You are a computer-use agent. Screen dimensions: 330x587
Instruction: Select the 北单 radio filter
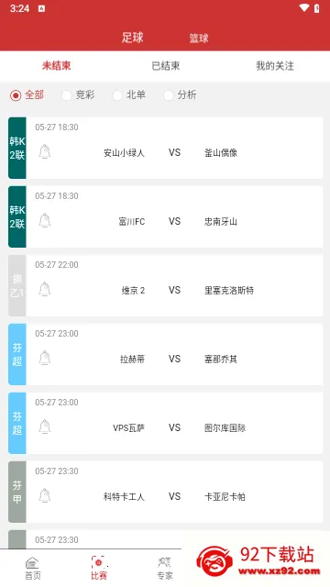pos(117,95)
